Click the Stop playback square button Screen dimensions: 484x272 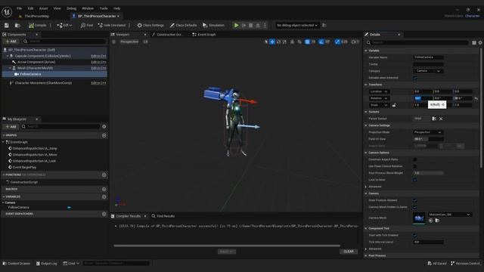(251, 25)
